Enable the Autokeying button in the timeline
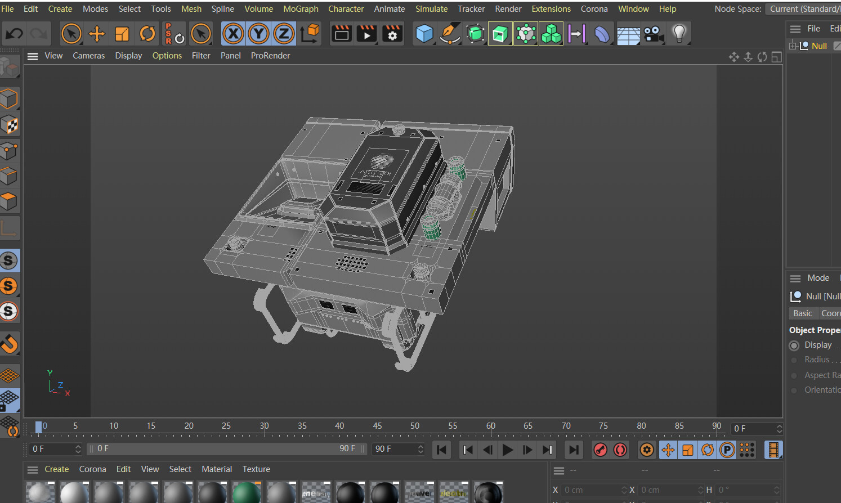 620,450
